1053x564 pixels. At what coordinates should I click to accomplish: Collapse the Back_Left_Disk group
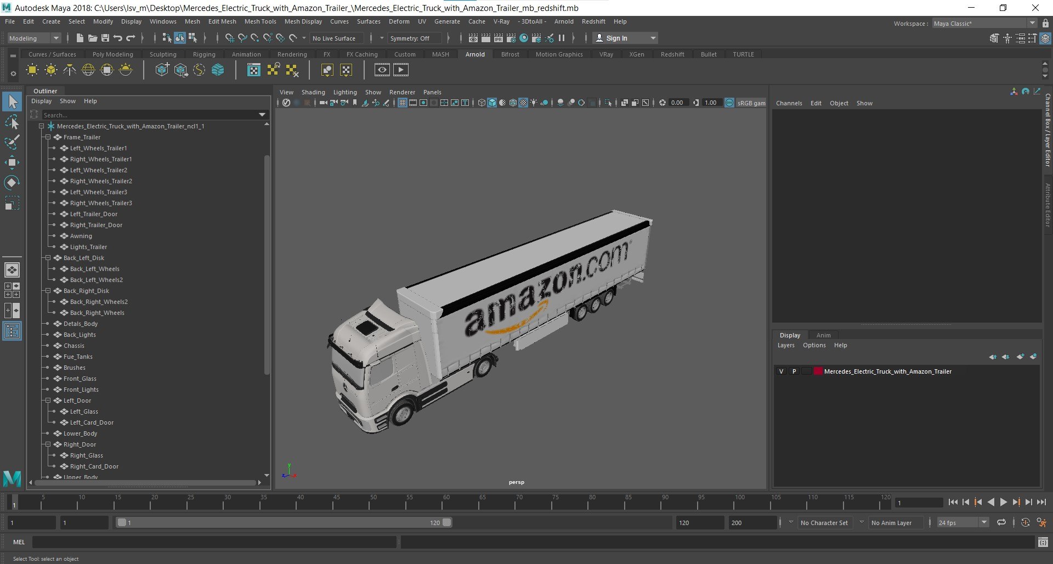(48, 258)
